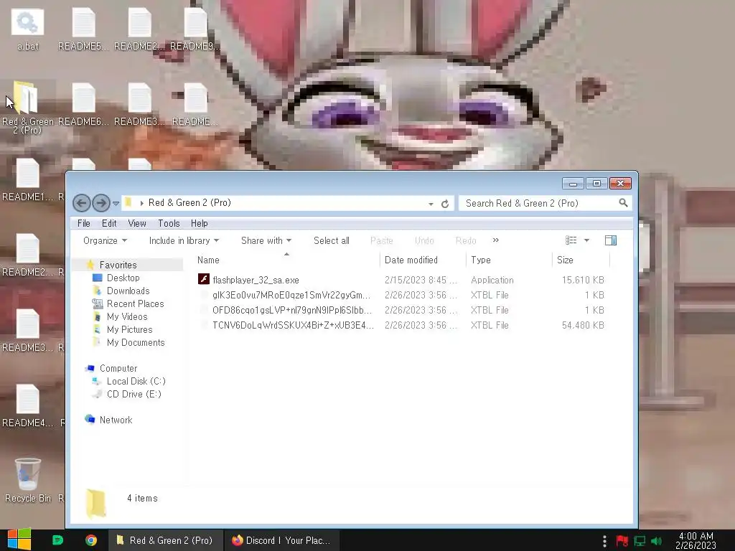Open the Include in library dropdown
The width and height of the screenshot is (735, 551).
(184, 240)
